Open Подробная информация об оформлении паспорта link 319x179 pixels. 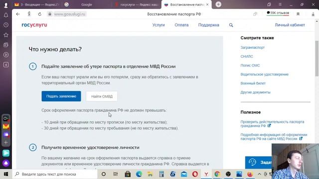tap(274, 137)
